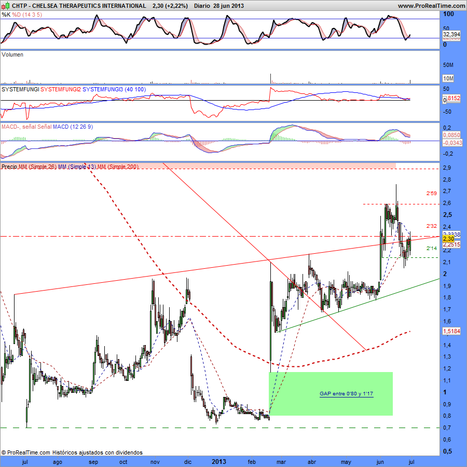Click the Diario 28 jun 2013 label
467x467 pixels.
coord(219,6)
